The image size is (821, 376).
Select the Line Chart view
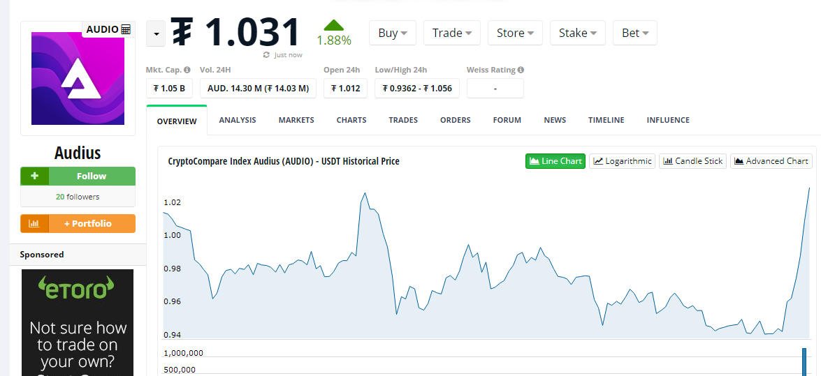coord(555,161)
